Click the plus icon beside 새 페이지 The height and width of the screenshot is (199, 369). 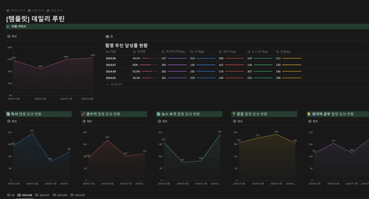(107, 85)
